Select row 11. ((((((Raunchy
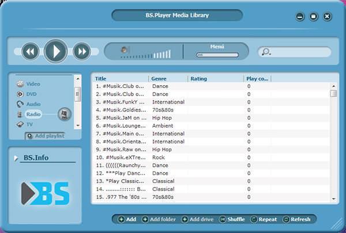The height and width of the screenshot is (233, 346). 210,165
